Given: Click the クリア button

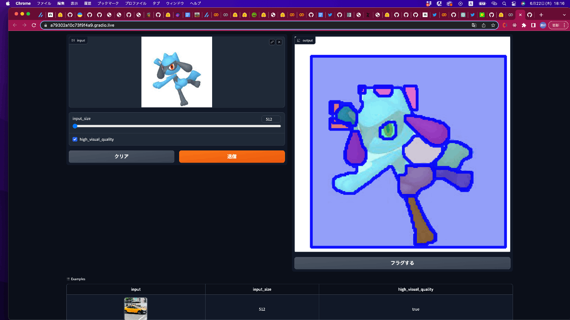Looking at the screenshot, I should pyautogui.click(x=121, y=157).
